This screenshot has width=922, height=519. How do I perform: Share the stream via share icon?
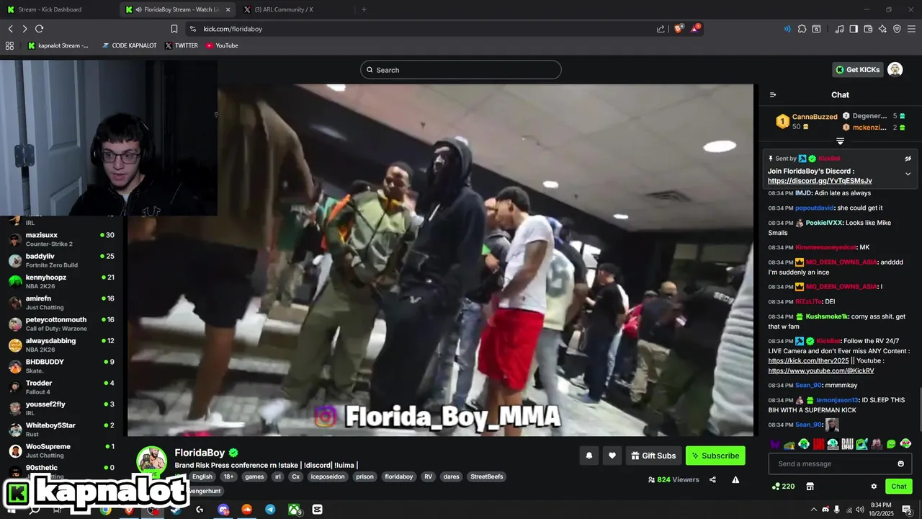(x=712, y=479)
